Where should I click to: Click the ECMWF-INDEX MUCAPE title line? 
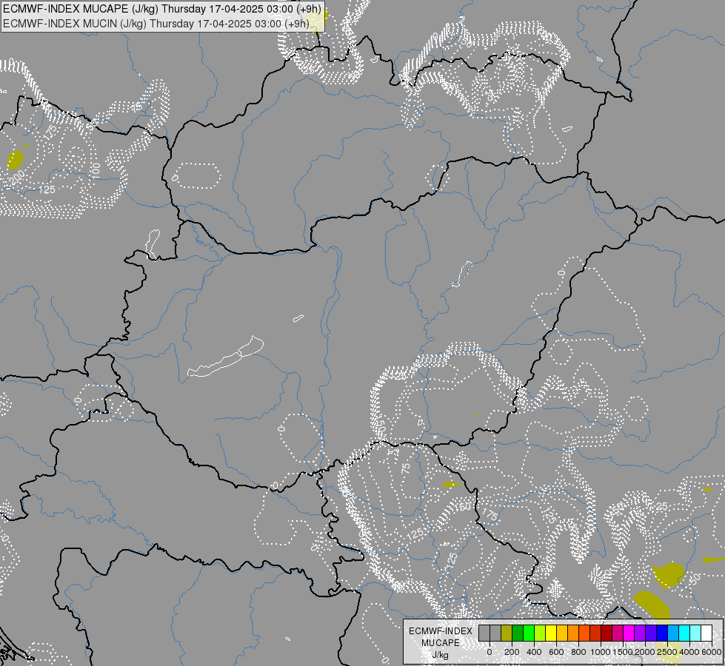coord(162,9)
